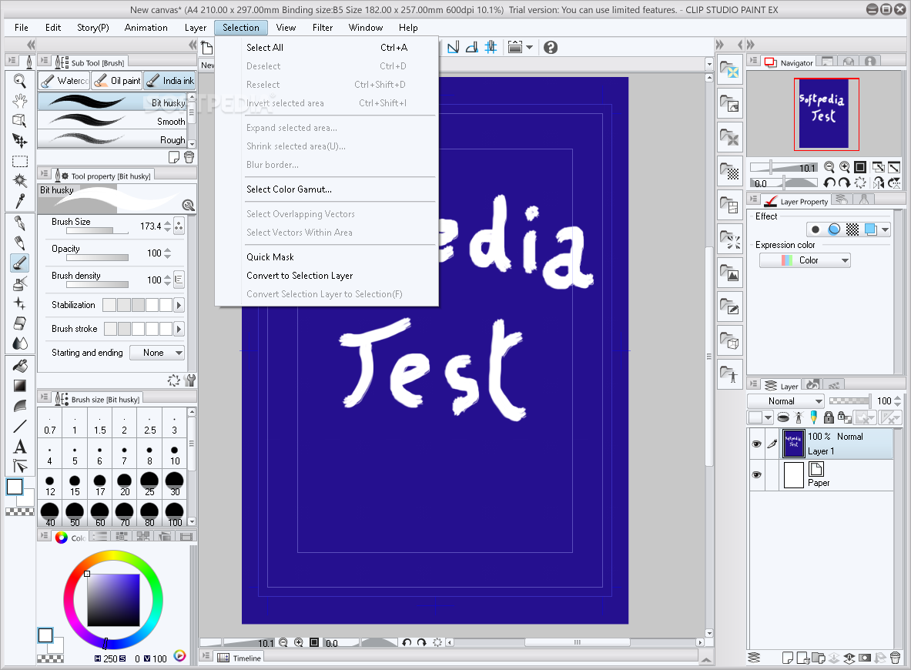Select the Zoom magnifier tool
The width and height of the screenshot is (911, 670).
point(20,81)
